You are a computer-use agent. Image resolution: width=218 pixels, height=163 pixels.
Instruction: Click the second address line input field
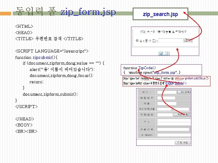(x=174, y=124)
